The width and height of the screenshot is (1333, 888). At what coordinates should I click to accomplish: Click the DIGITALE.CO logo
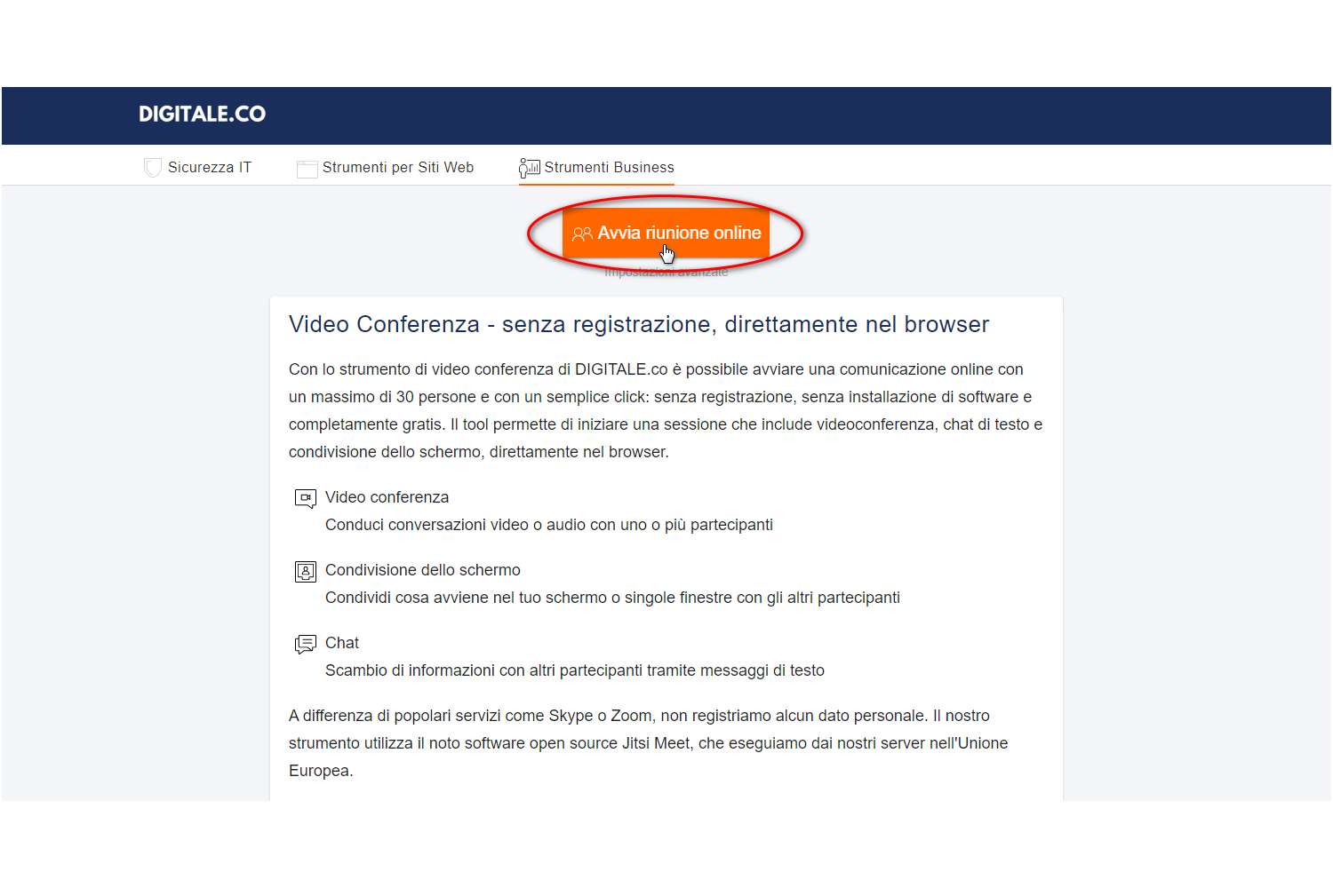pyautogui.click(x=202, y=114)
